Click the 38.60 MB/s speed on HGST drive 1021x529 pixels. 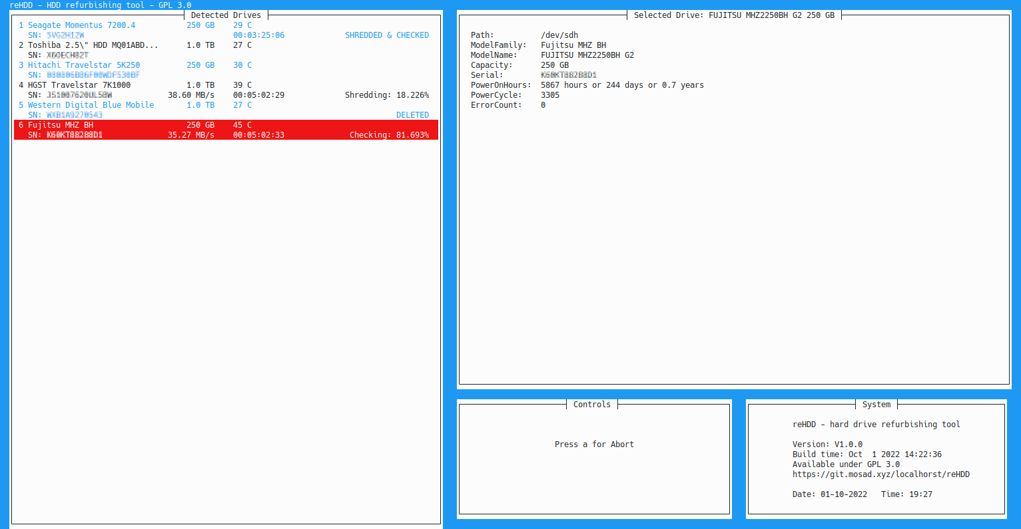click(x=190, y=95)
